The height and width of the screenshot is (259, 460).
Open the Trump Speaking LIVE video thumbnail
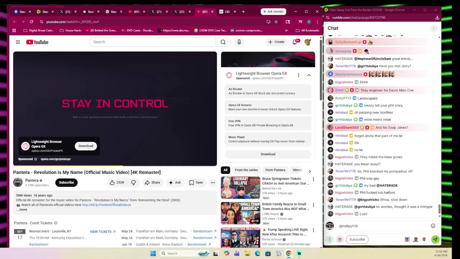(x=240, y=237)
